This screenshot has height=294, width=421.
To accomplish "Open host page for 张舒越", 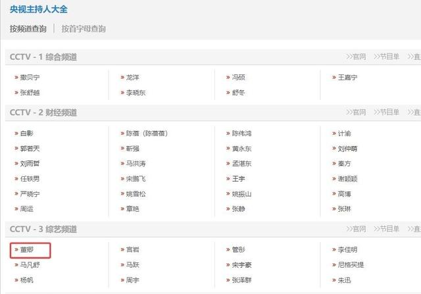I will 30,93.
